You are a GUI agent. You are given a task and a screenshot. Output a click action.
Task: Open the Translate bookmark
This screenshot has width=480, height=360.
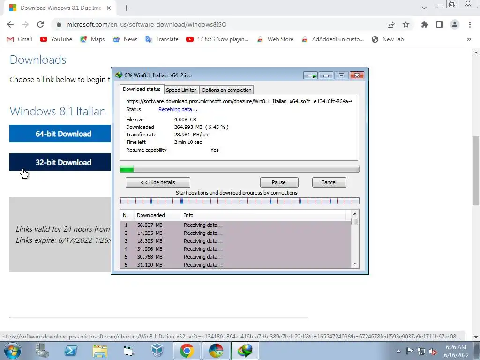click(162, 39)
